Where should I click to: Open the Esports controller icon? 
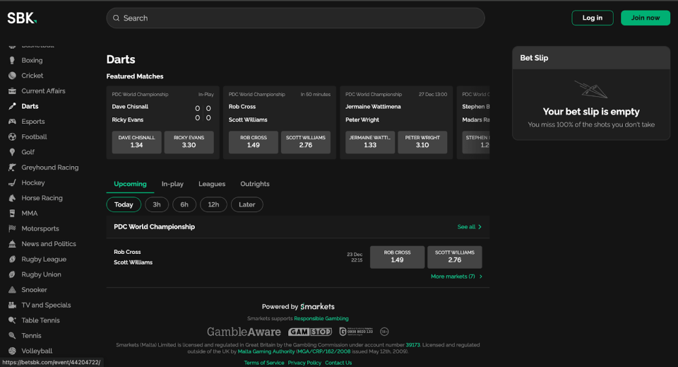(12, 122)
